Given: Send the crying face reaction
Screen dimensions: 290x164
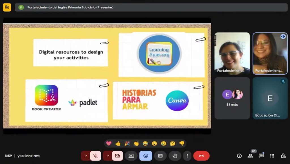Looking at the screenshot, I should [x=163, y=143].
